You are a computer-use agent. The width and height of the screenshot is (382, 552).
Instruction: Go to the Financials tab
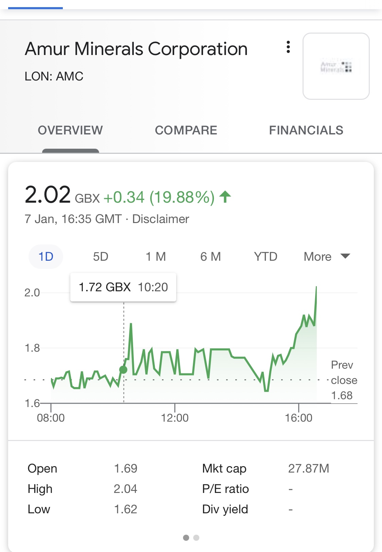306,130
